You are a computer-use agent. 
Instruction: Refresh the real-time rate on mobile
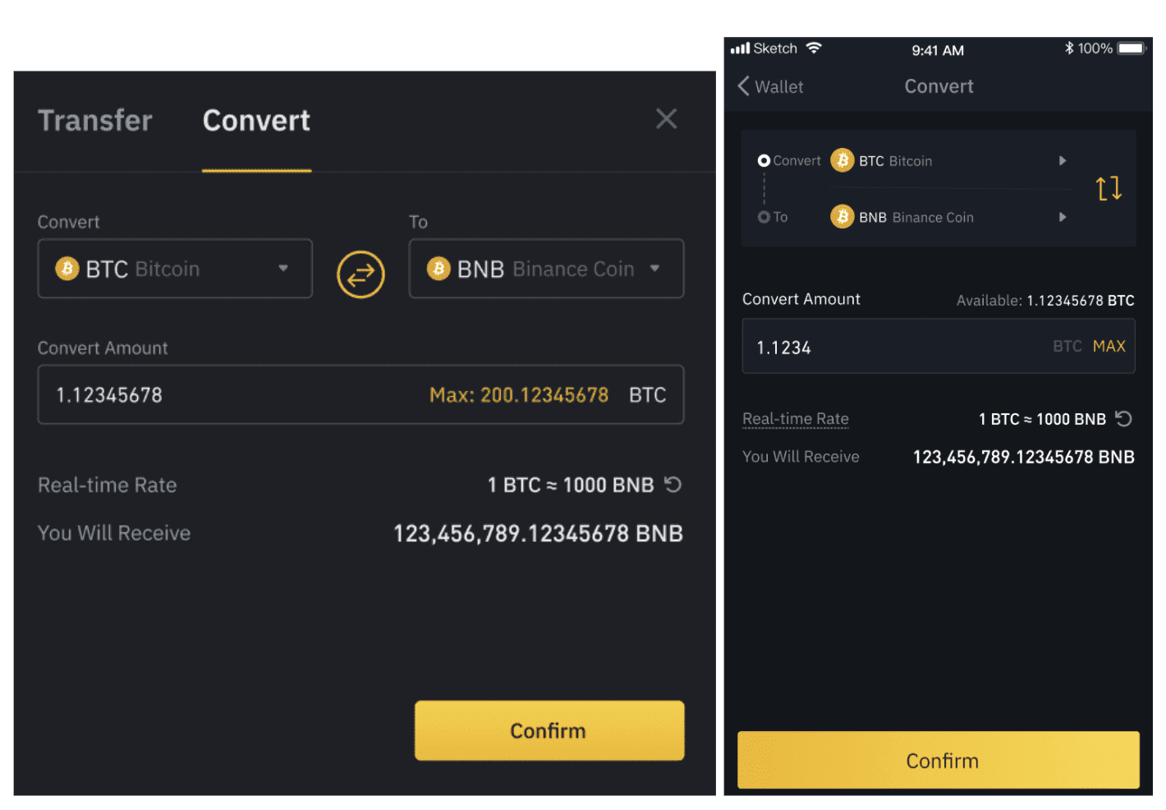point(1123,419)
